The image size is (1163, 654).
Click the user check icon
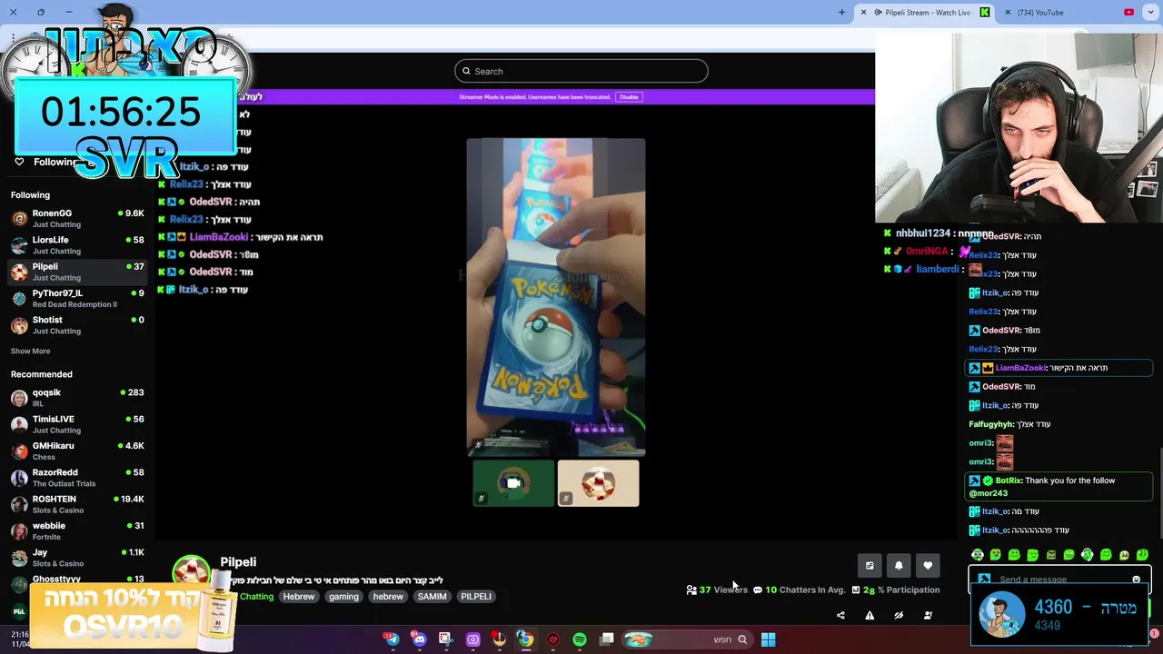click(x=928, y=615)
